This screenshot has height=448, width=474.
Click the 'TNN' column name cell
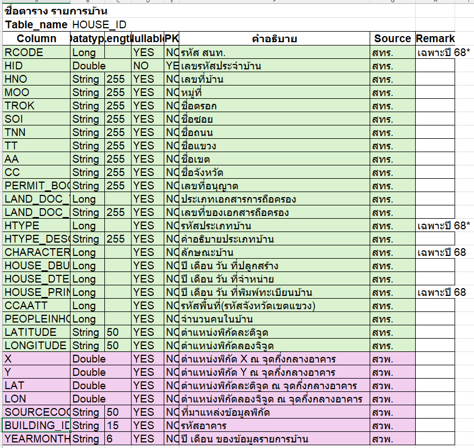(x=36, y=132)
